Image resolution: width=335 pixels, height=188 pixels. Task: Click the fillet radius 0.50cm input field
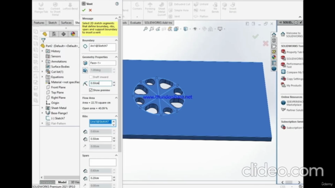click(100, 84)
